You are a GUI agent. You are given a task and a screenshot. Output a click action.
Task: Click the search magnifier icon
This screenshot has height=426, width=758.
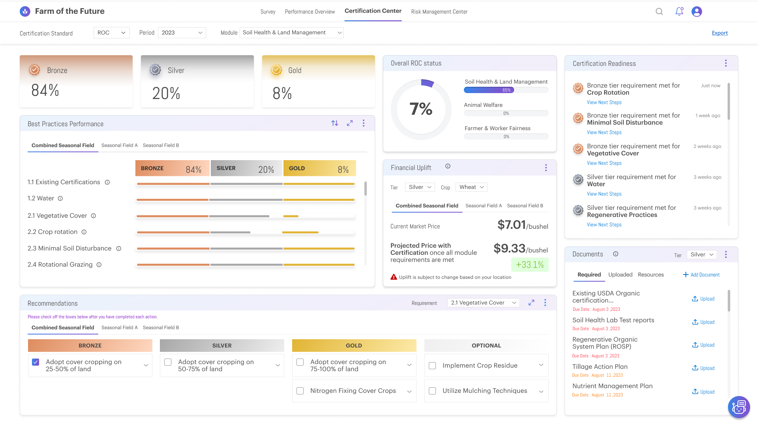pos(659,11)
